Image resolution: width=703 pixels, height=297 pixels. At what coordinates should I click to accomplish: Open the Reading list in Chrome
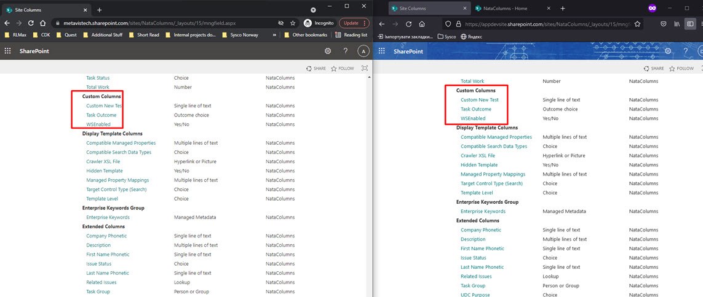352,35
